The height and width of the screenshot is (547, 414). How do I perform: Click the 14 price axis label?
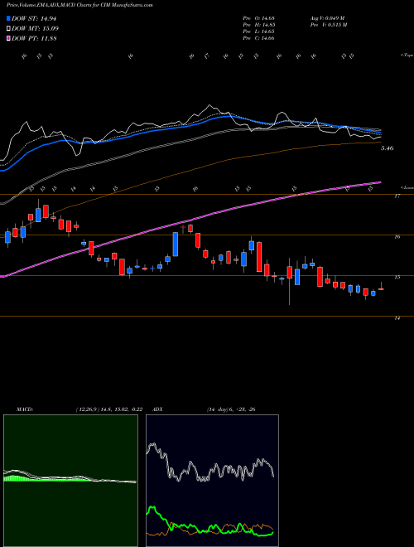point(397,318)
